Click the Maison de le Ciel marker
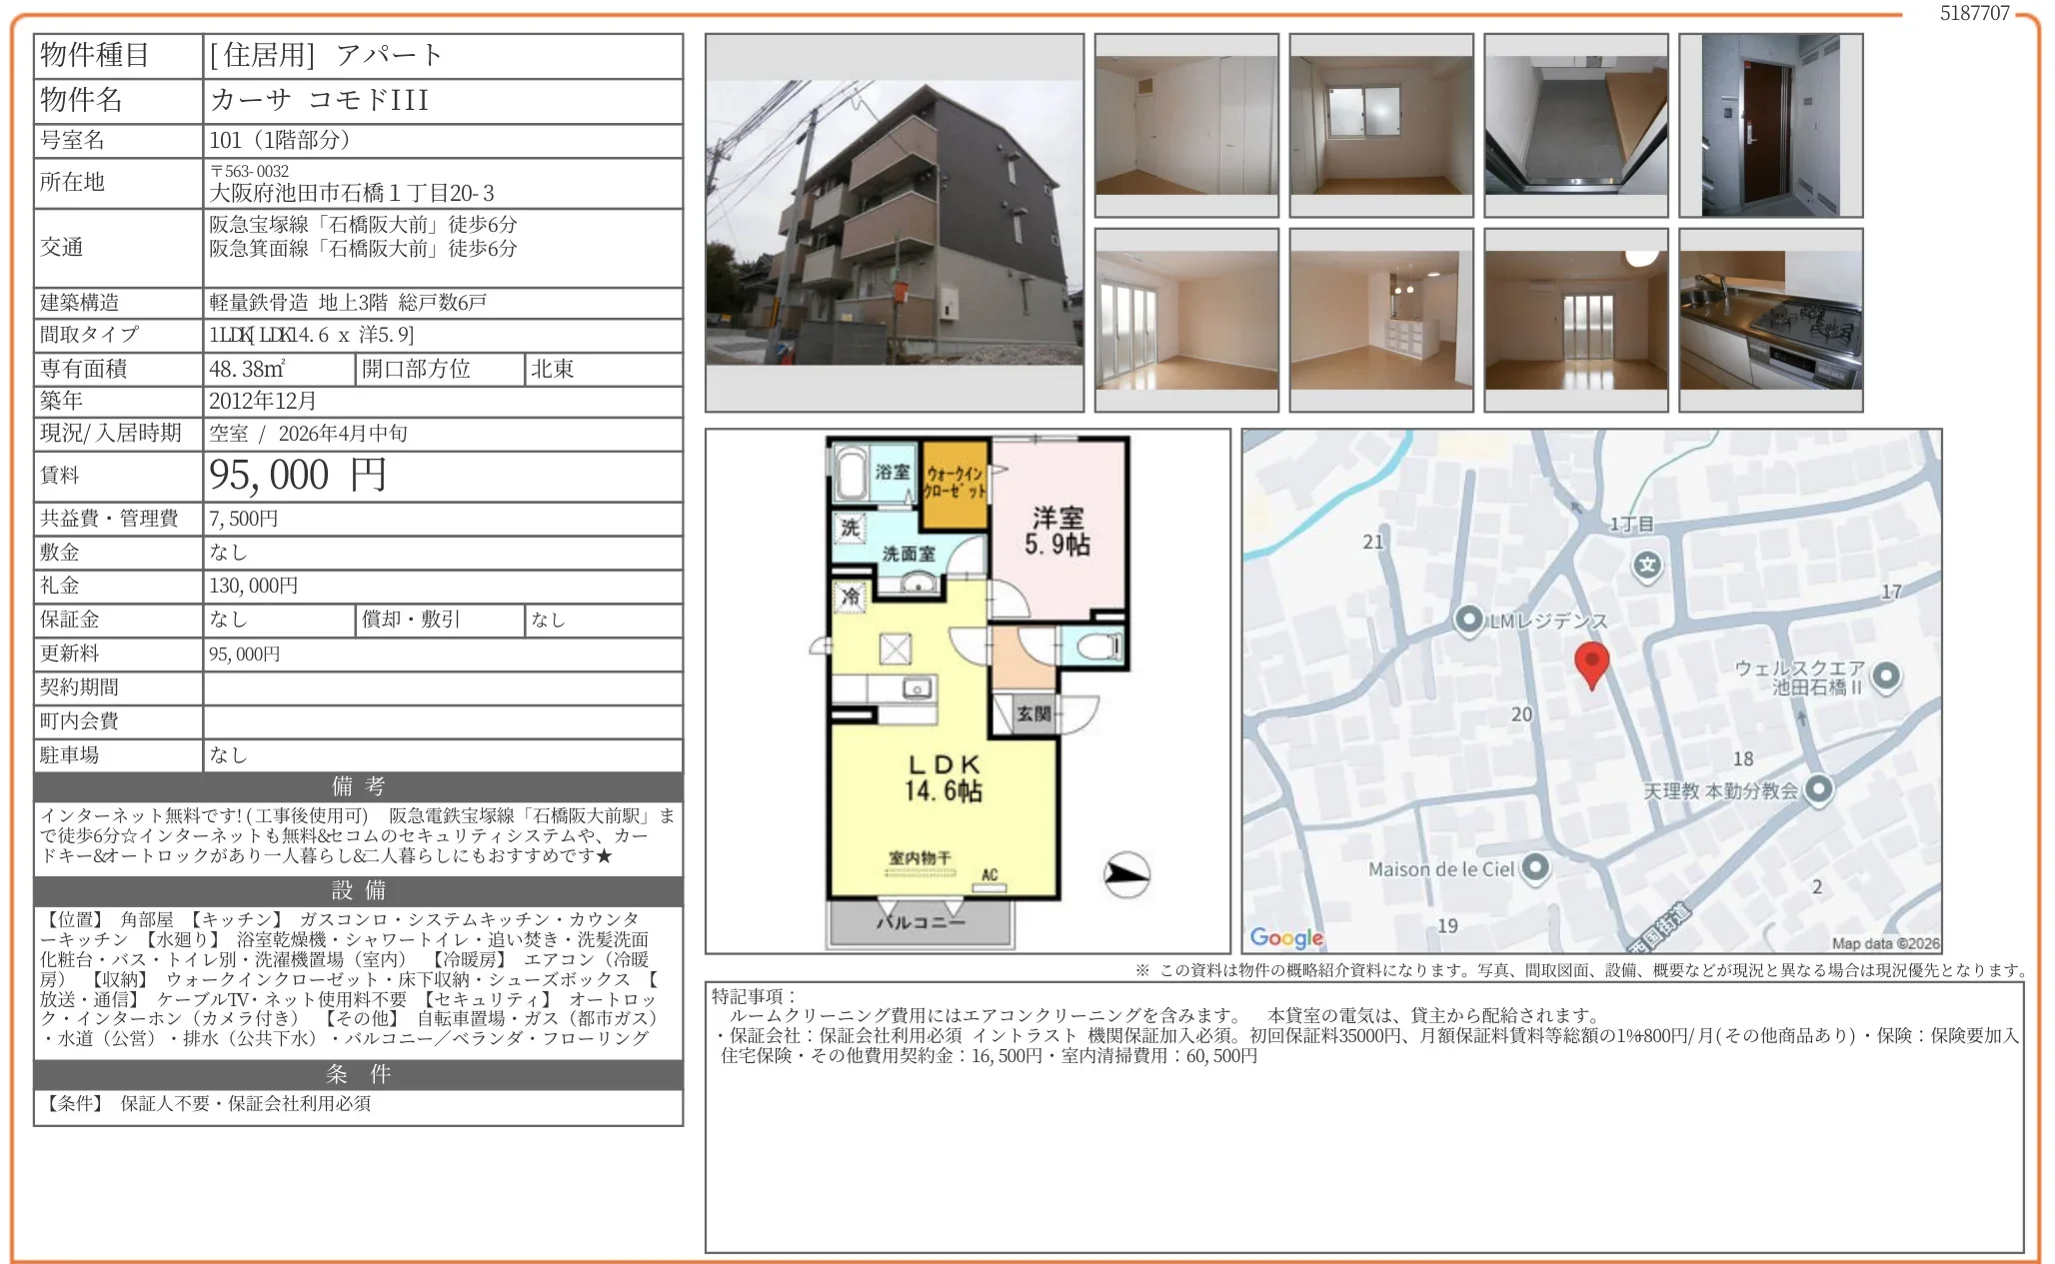 1535,867
